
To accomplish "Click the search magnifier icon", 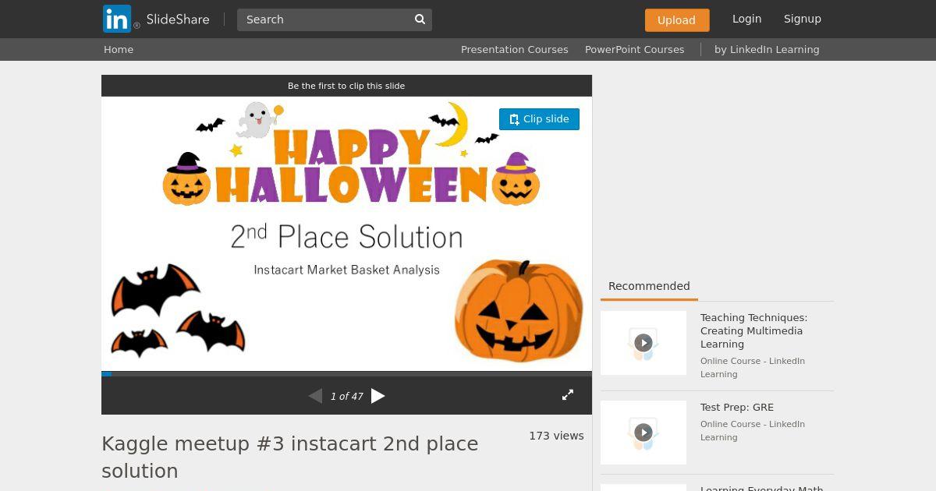I will tap(420, 19).
